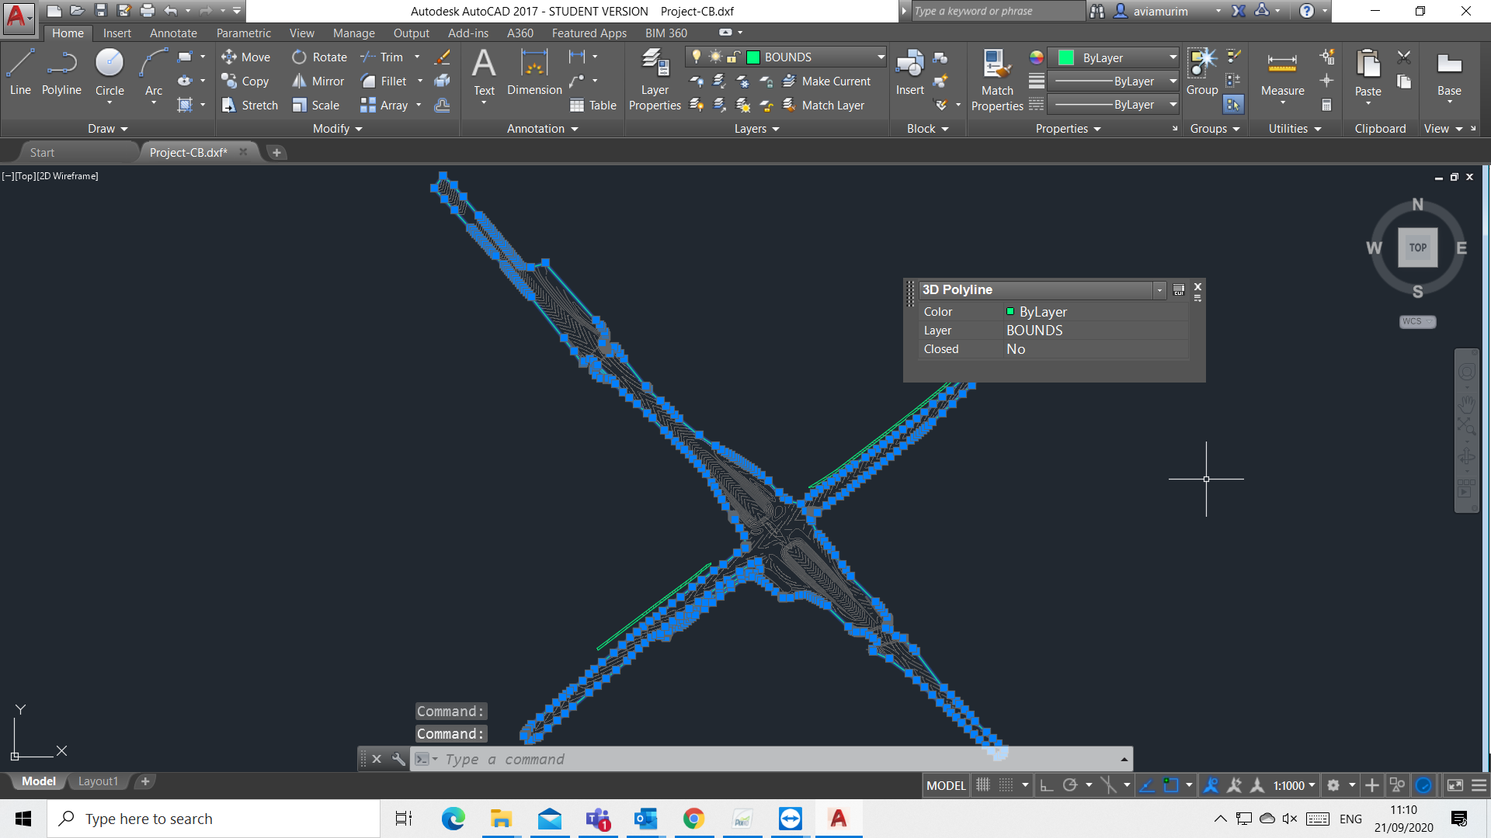Toggle drawing grid display in status bar

(x=983, y=785)
